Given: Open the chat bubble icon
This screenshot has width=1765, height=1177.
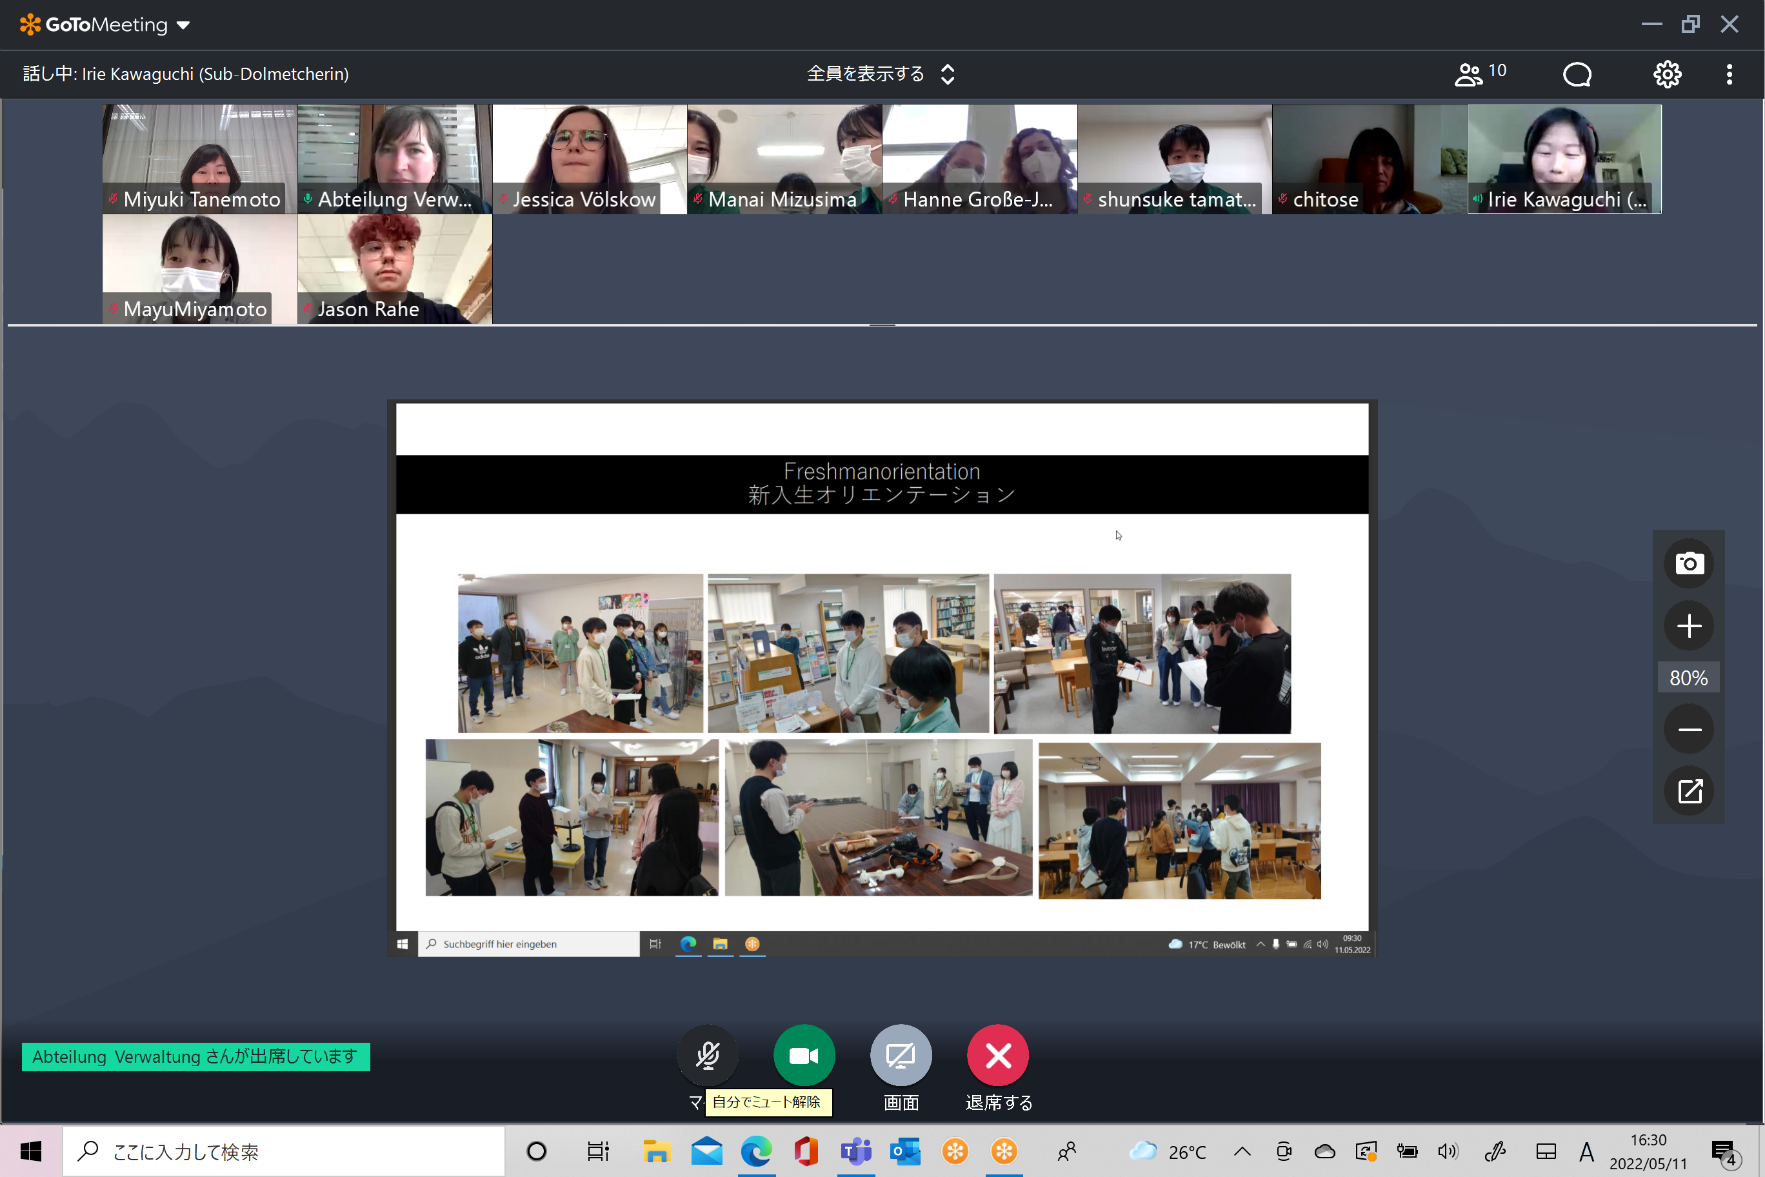Looking at the screenshot, I should 1577,74.
